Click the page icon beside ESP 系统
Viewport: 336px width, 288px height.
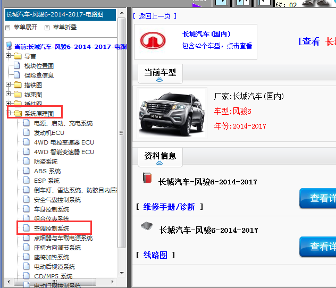click(x=27, y=180)
